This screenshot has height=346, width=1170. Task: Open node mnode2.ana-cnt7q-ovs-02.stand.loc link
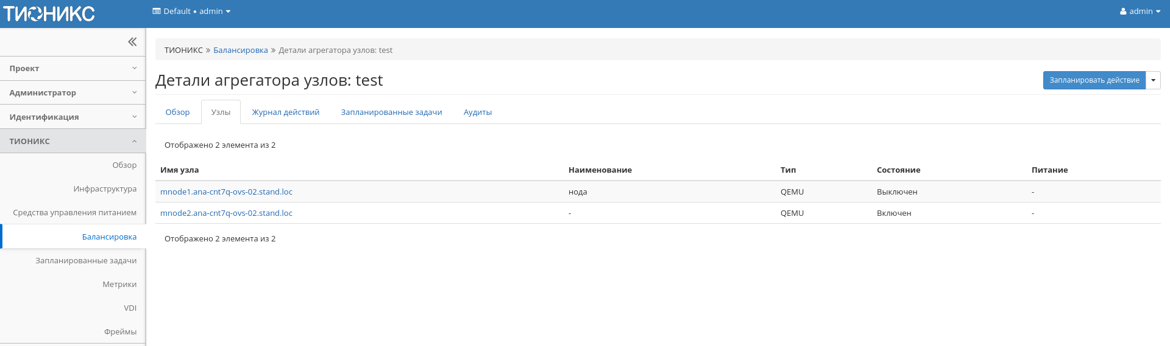point(226,213)
